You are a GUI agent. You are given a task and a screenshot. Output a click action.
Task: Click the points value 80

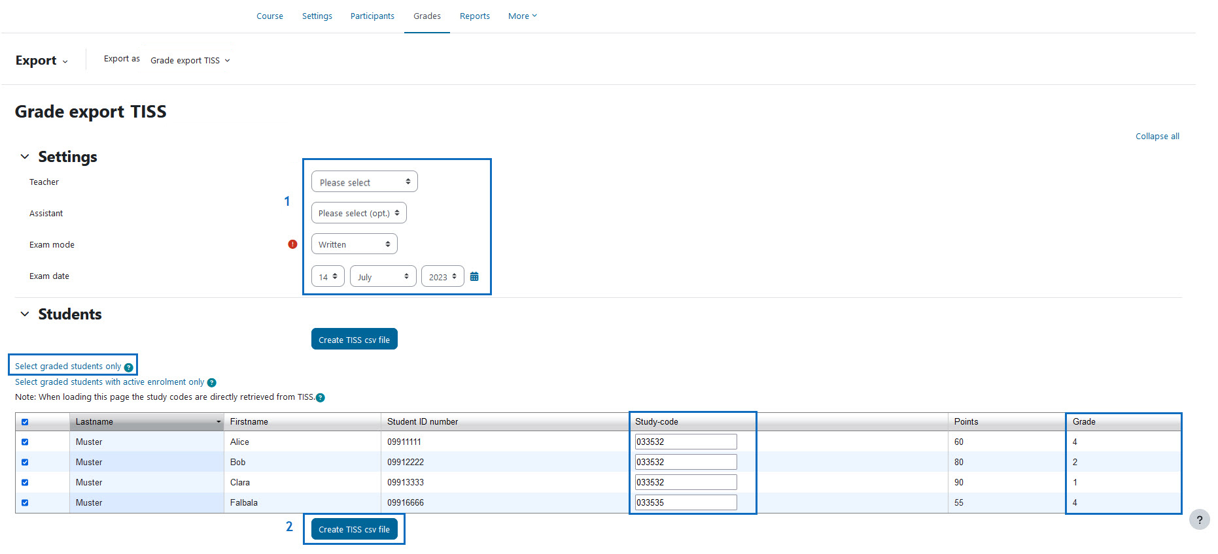click(959, 463)
